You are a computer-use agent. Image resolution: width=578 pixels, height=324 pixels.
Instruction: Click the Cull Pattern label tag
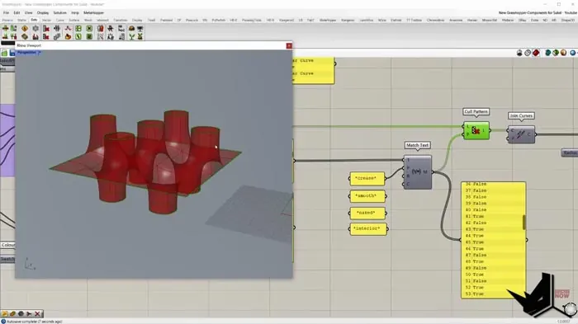click(x=476, y=111)
